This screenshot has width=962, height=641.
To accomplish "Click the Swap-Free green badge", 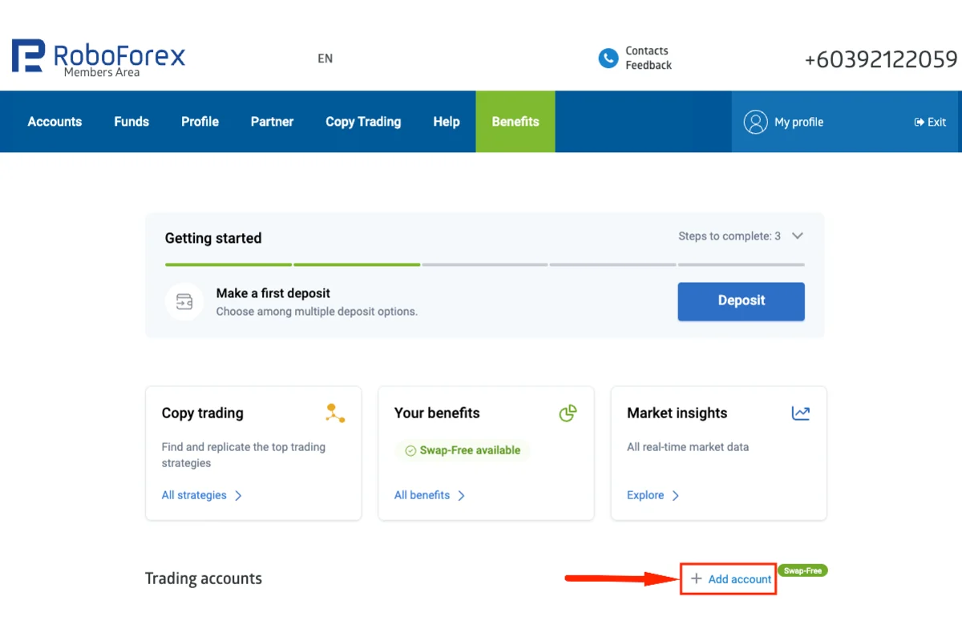I will click(802, 570).
